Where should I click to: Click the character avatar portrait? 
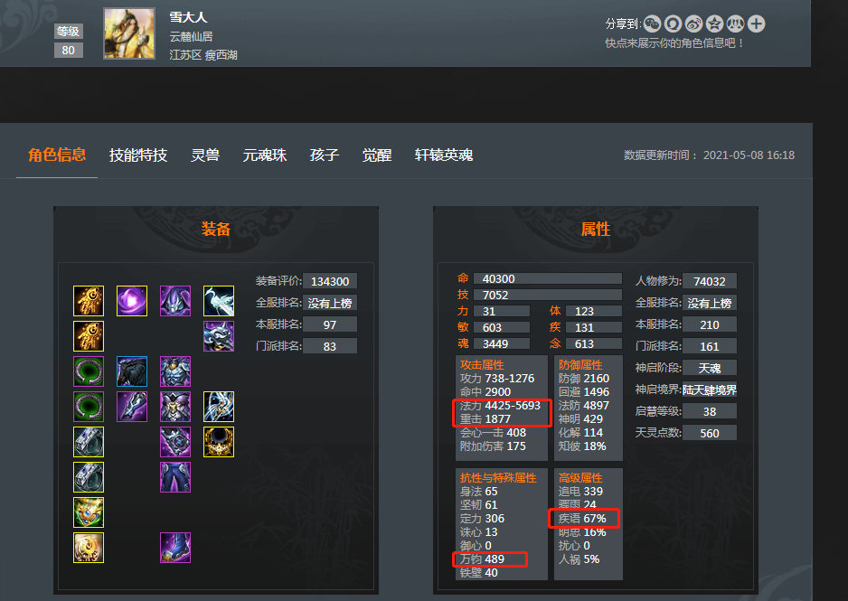click(129, 33)
